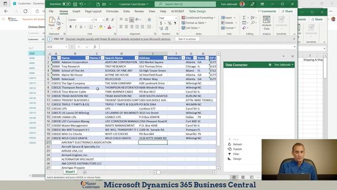This screenshot has height=190, width=337.
Task: Open the File menu
Action: [x=51, y=11]
